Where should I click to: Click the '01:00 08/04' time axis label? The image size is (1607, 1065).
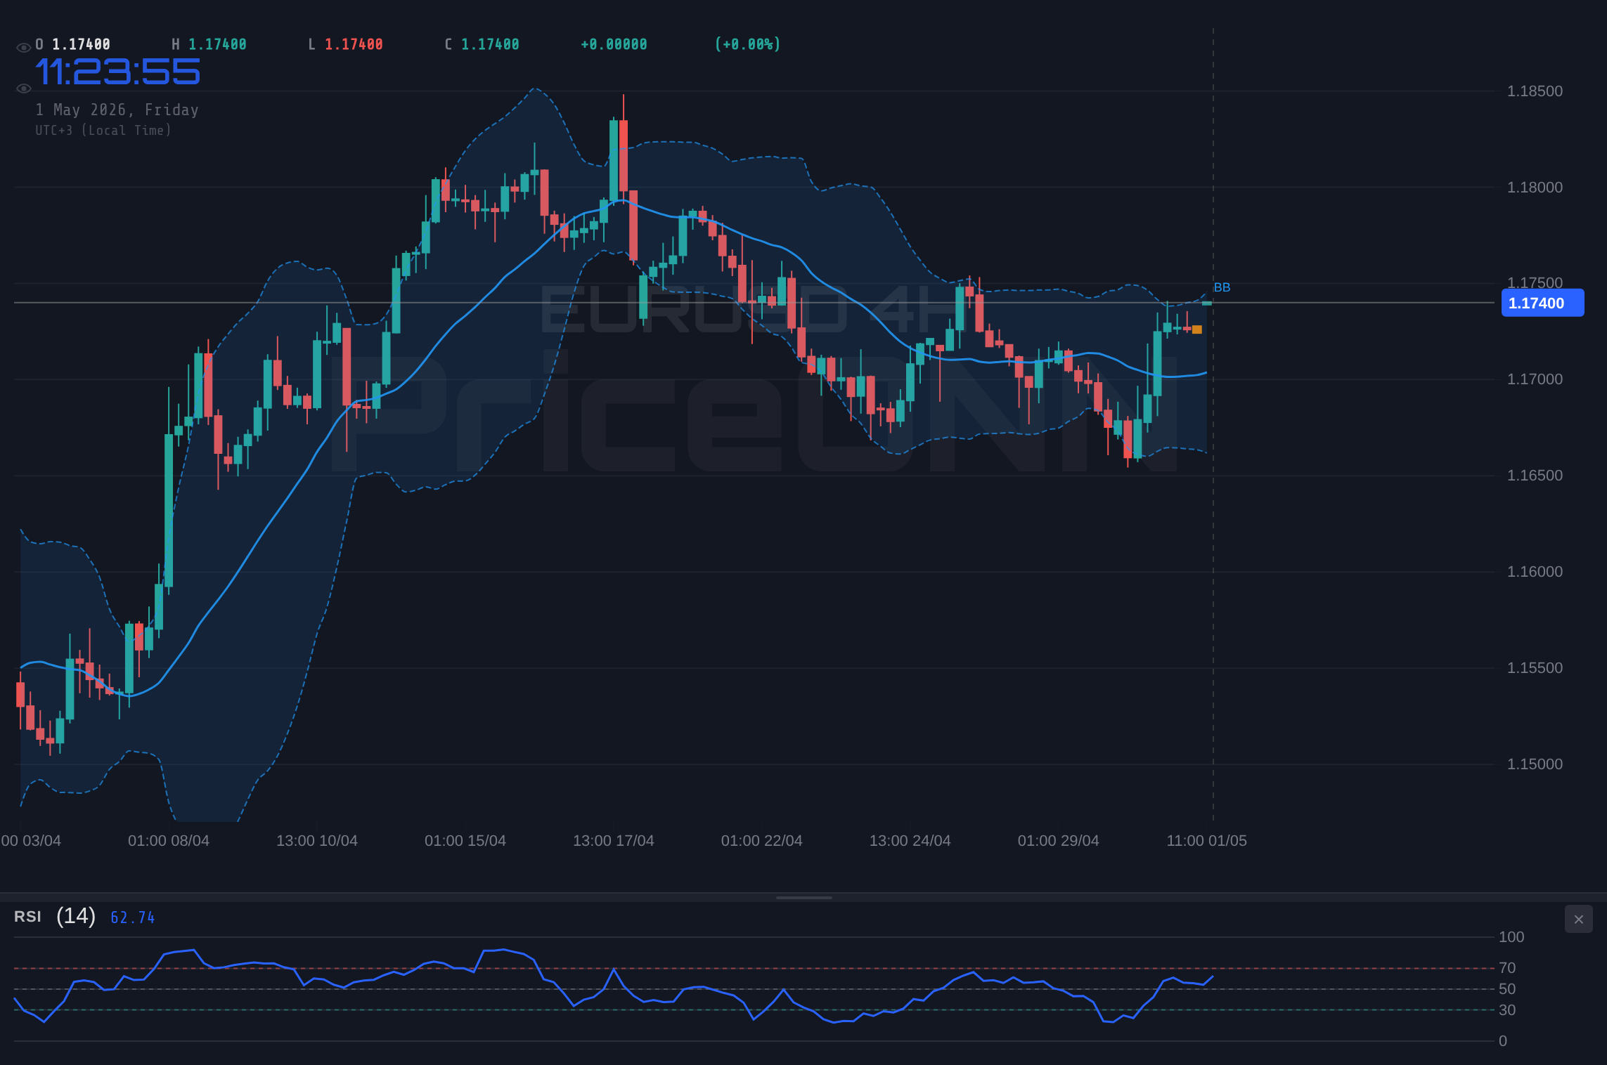[x=169, y=841]
